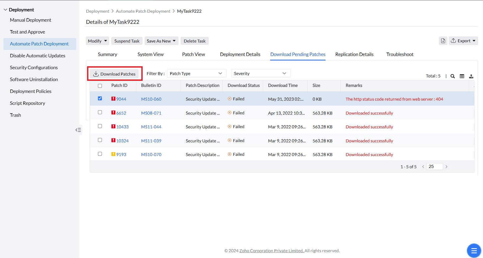The width and height of the screenshot is (483, 258).
Task: Open the MS10-060 bulletin link
Action: point(151,99)
